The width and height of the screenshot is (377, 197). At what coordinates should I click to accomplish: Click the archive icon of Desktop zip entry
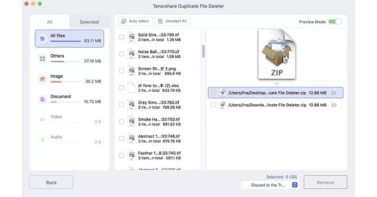click(223, 93)
